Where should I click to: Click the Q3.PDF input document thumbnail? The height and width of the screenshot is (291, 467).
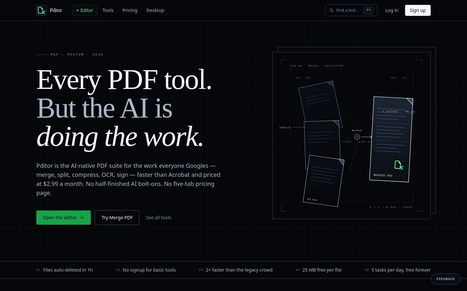point(323,181)
